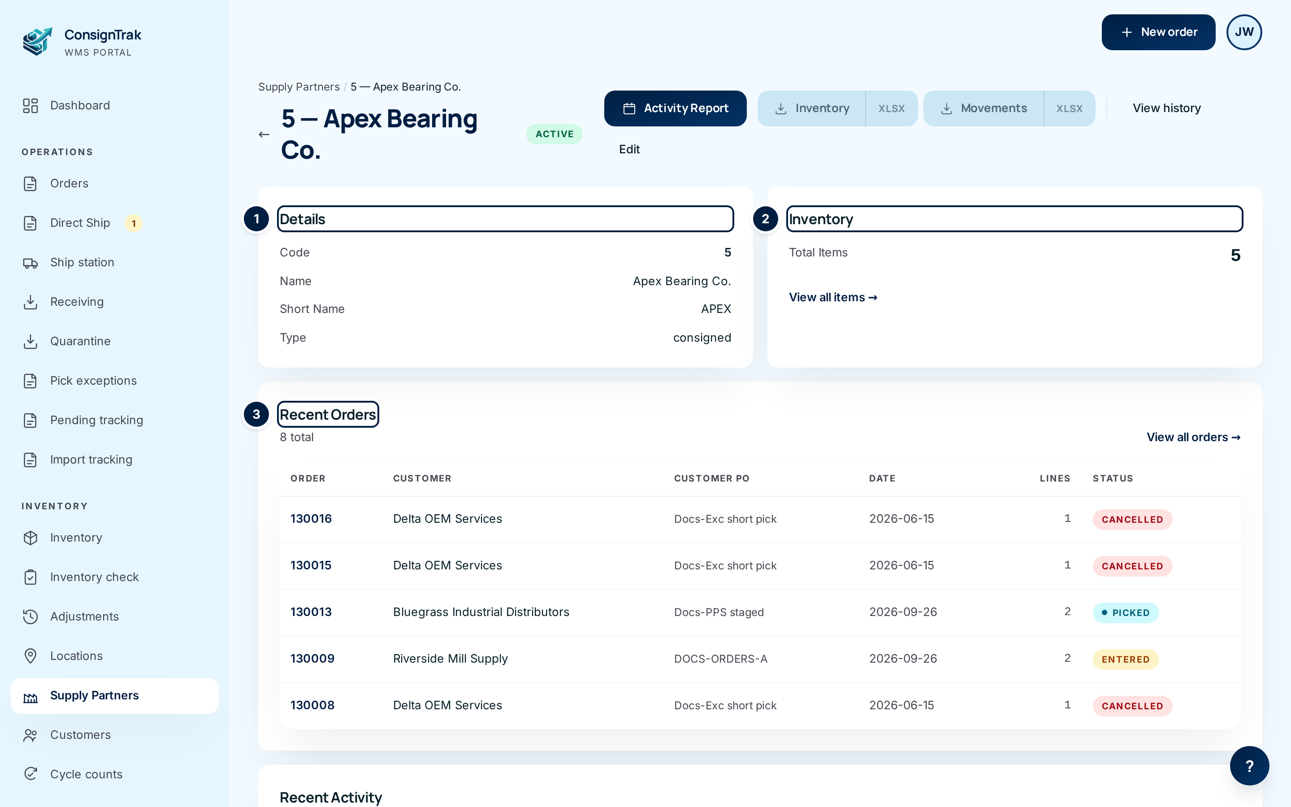
Task: Click the Cycle counts refresh icon
Action: point(30,774)
